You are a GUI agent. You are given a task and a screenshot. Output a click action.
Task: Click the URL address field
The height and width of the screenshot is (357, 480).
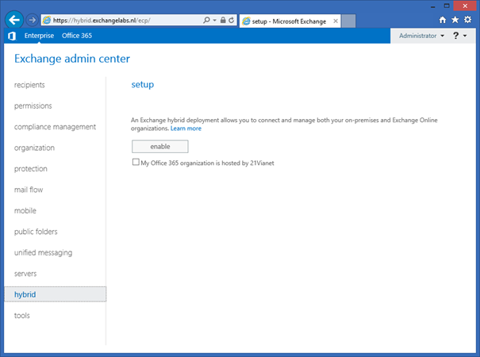pos(119,19)
